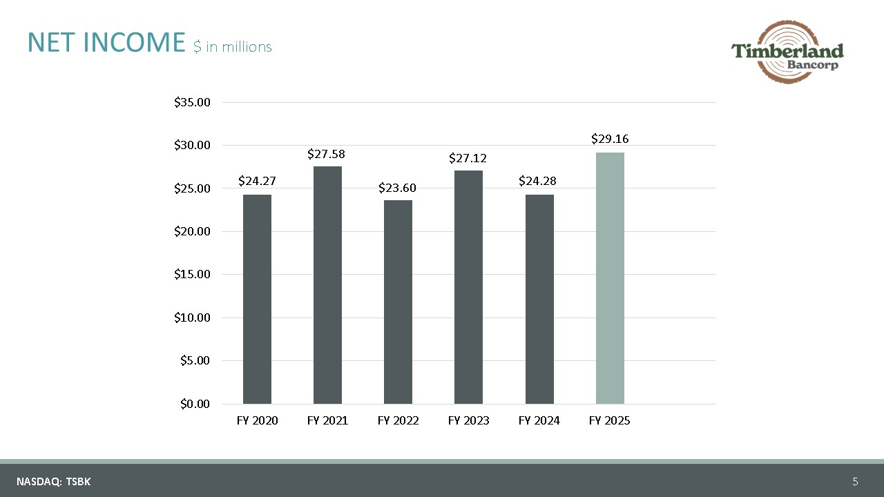Select the $35.00 y-axis label
This screenshot has width=884, height=497.
point(192,102)
